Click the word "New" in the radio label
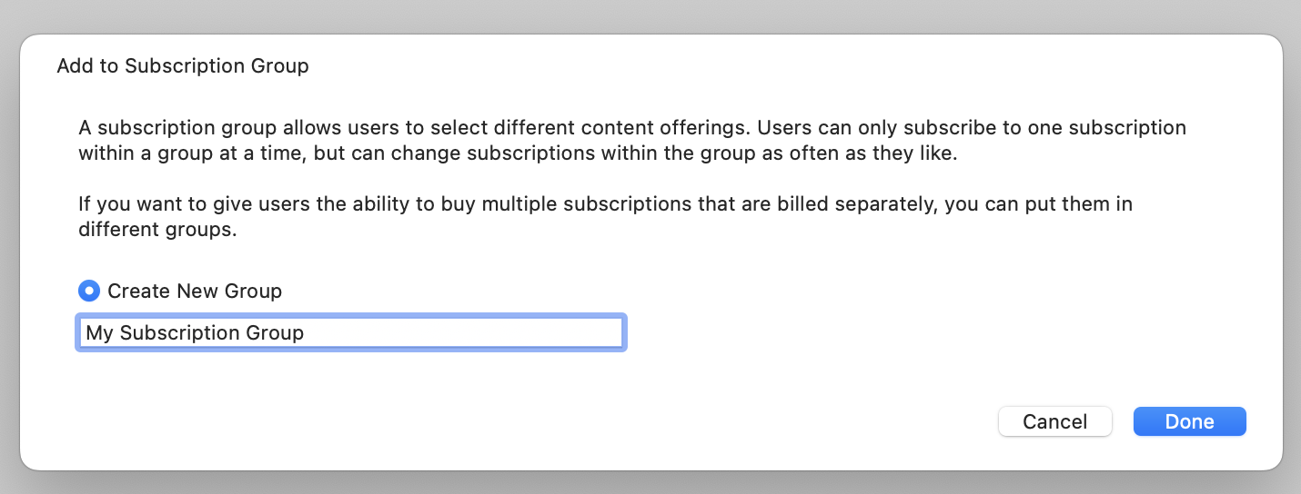 (202, 291)
